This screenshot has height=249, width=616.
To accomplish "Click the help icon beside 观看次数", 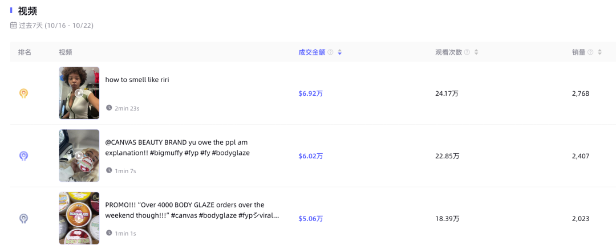I will point(467,52).
